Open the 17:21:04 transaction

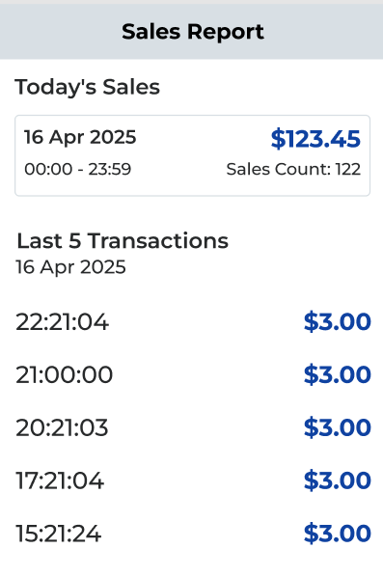point(192,480)
